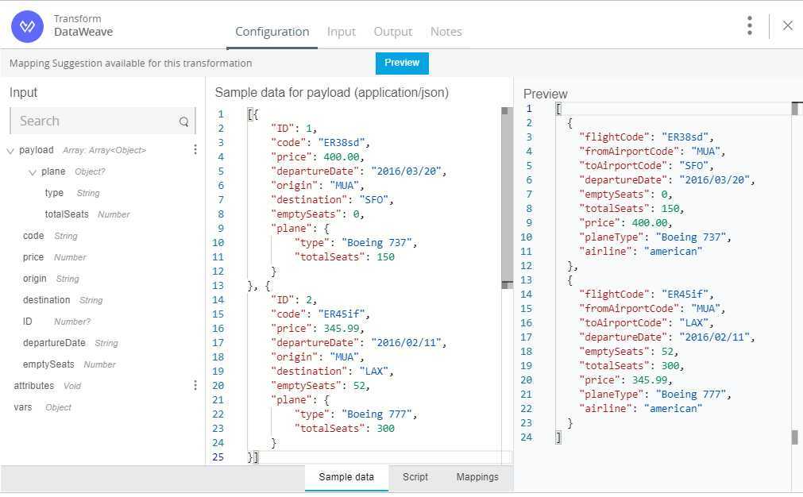Screen dimensions: 803x497
Task: Open the Mappings tab
Action: (477, 477)
